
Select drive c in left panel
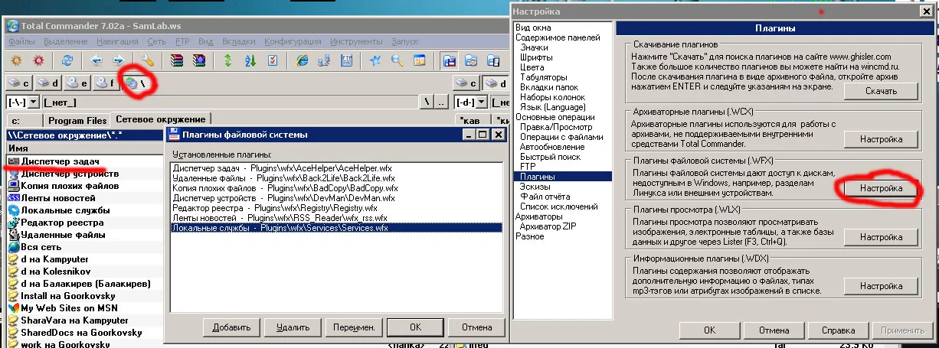coord(19,83)
